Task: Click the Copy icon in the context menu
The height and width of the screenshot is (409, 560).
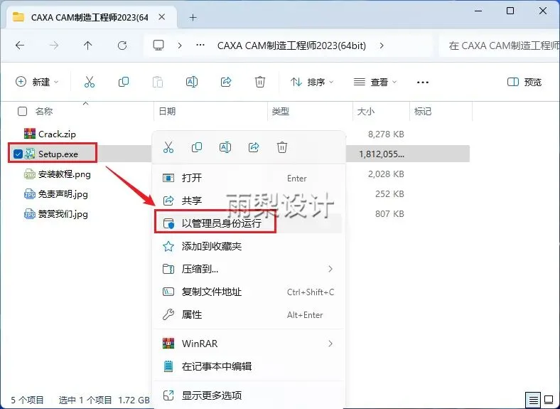Action: click(x=197, y=147)
